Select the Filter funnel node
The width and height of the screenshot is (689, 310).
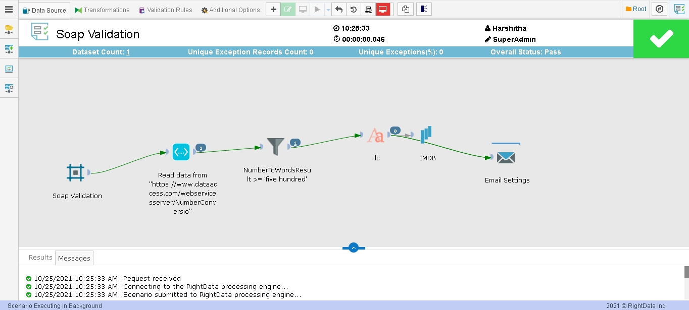pos(276,147)
